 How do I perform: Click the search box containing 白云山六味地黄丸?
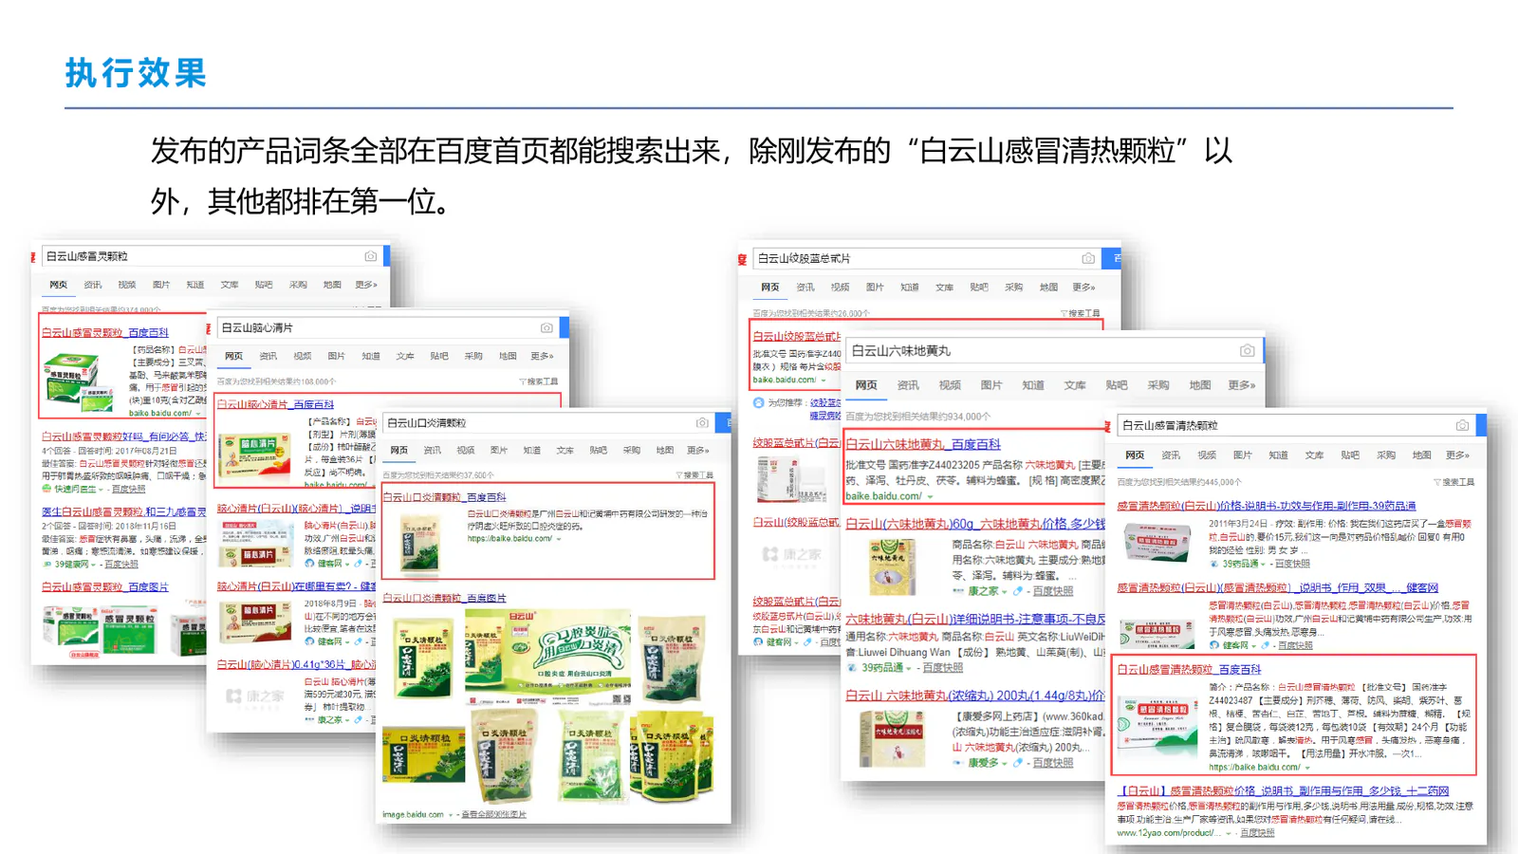[x=1054, y=351]
